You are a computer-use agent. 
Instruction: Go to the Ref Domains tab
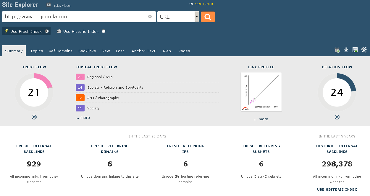pos(61,51)
